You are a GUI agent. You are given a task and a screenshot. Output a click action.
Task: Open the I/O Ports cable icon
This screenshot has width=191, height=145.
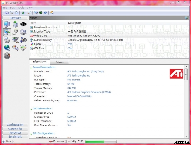[x=15, y=32]
